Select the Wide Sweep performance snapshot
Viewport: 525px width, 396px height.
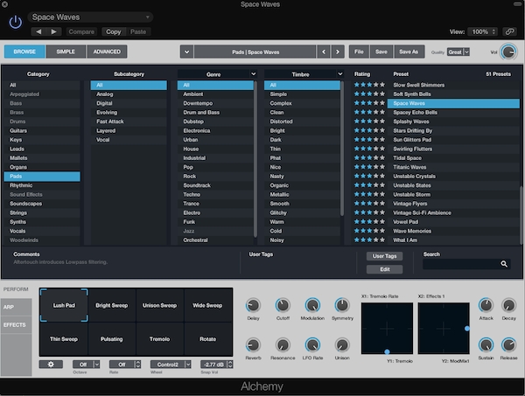(207, 305)
